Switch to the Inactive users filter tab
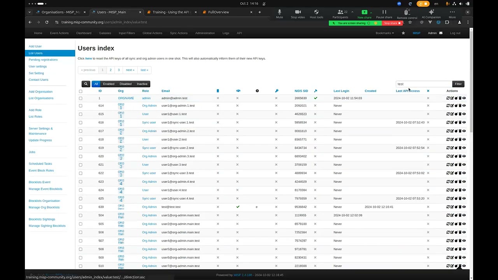The width and height of the screenshot is (498, 280). [142, 84]
